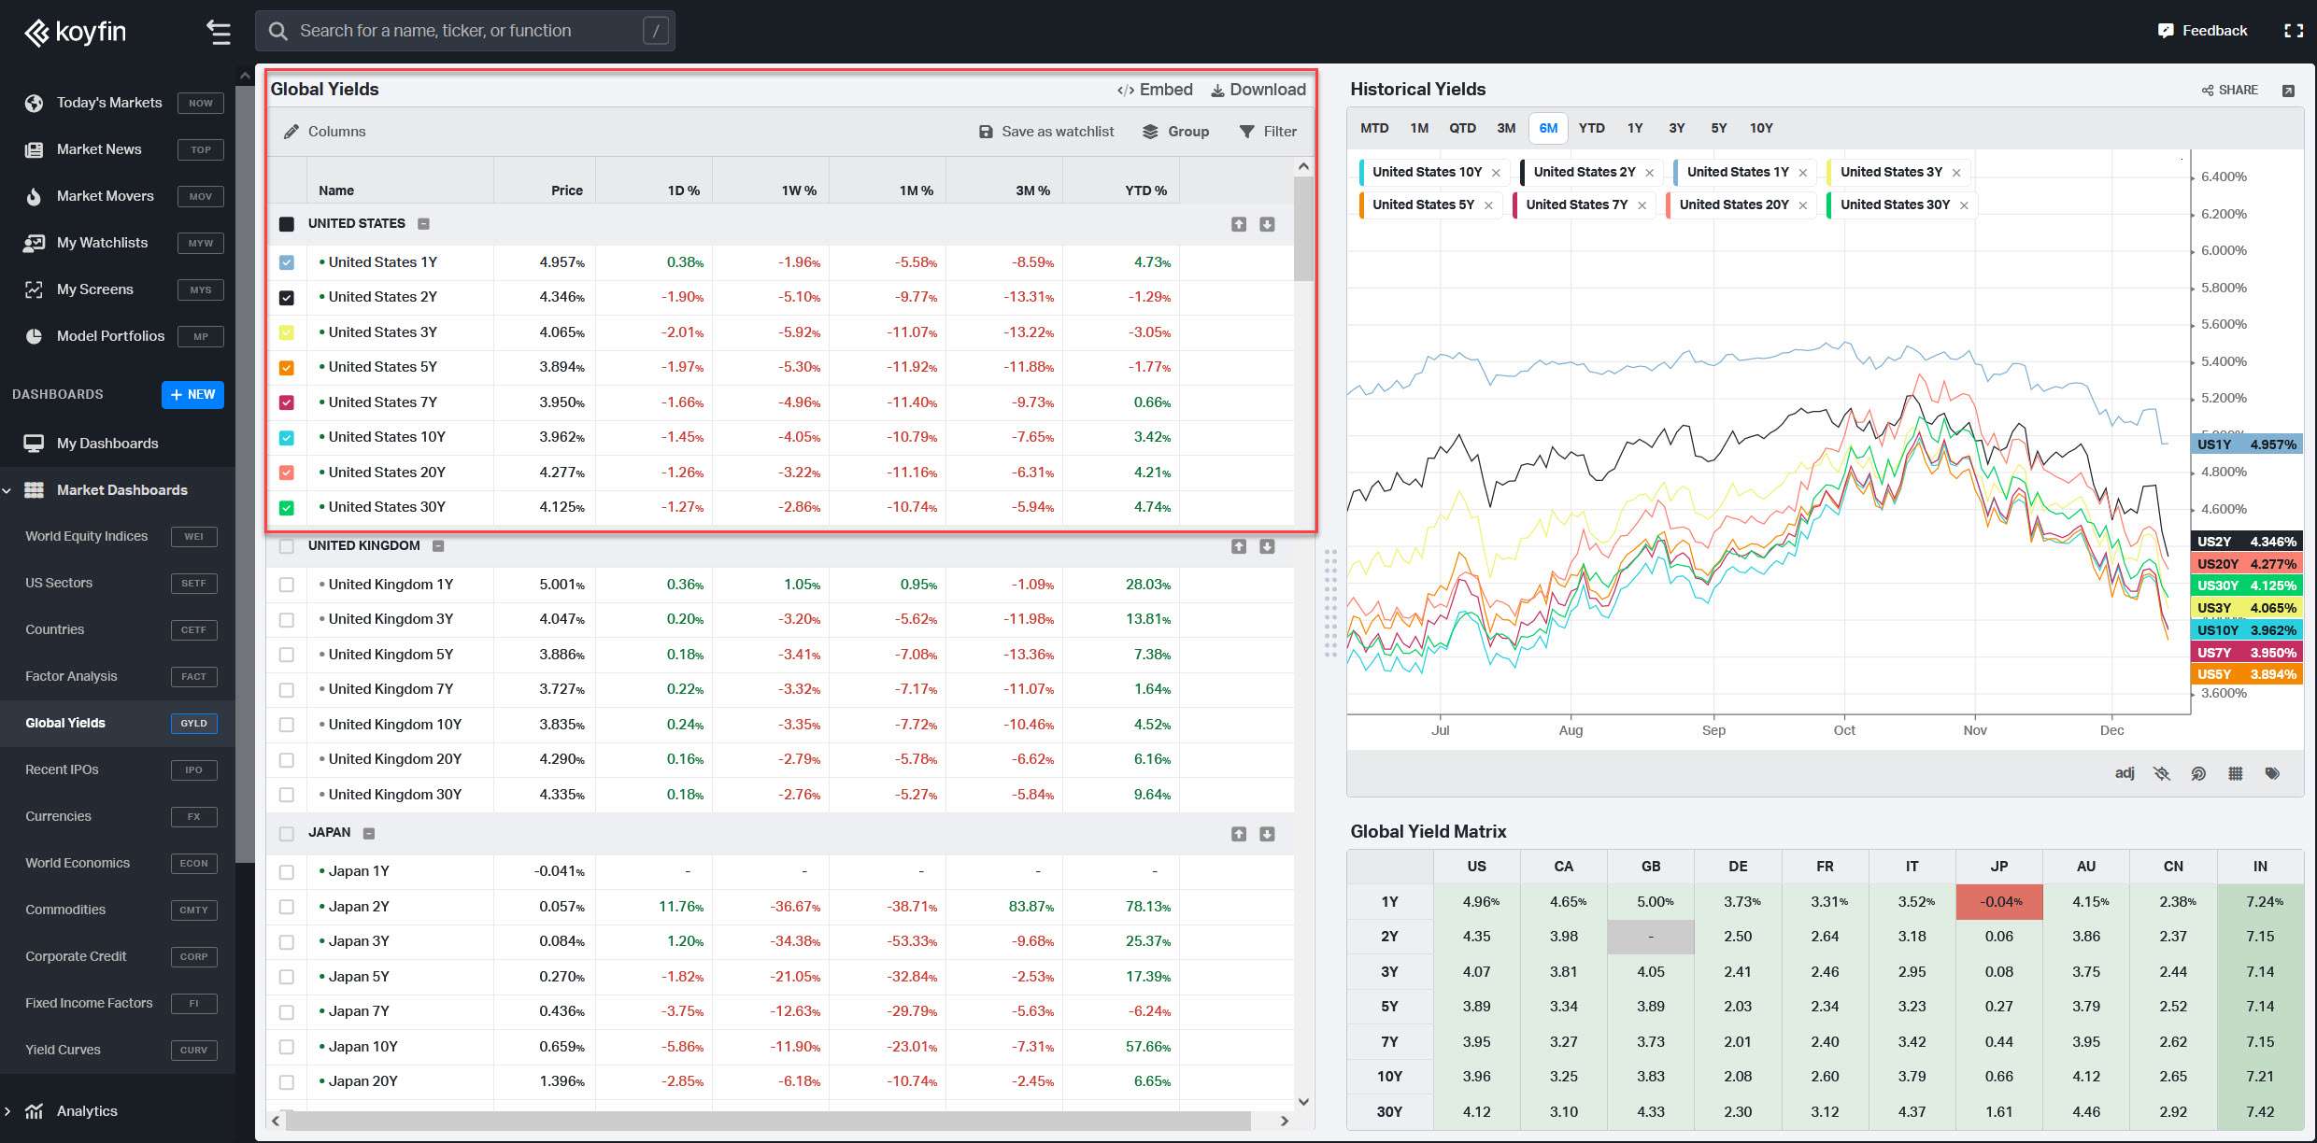Viewport: 2317px width, 1143px height.
Task: Download the Global Yields table
Action: tap(1258, 90)
